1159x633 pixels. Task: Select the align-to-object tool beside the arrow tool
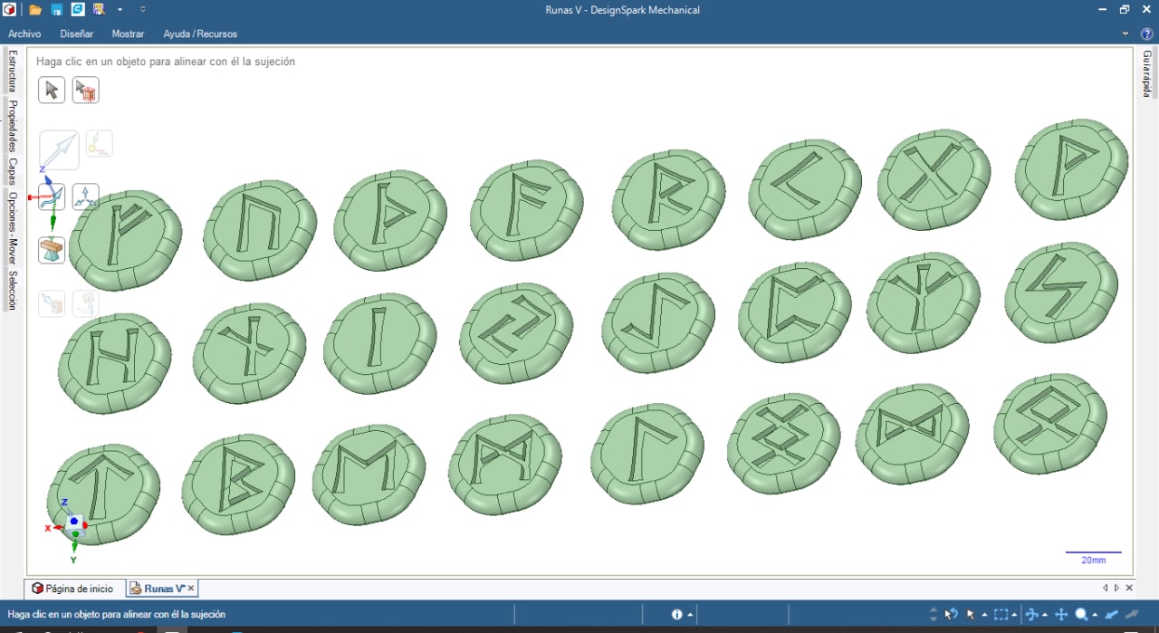[85, 90]
